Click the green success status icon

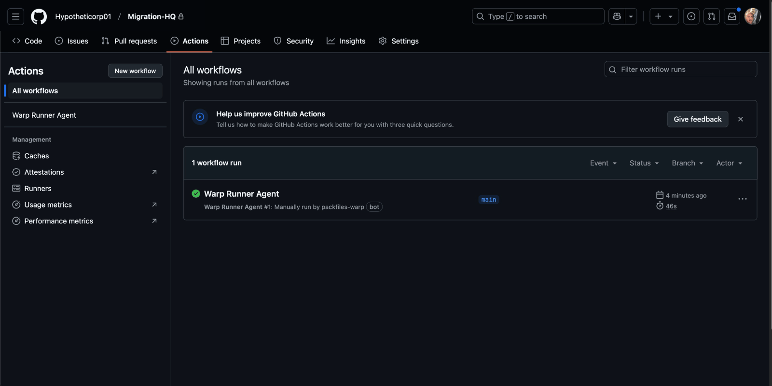coord(196,193)
